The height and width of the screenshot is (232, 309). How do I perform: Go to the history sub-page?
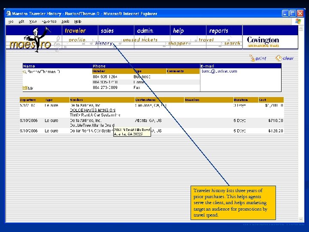point(104,43)
